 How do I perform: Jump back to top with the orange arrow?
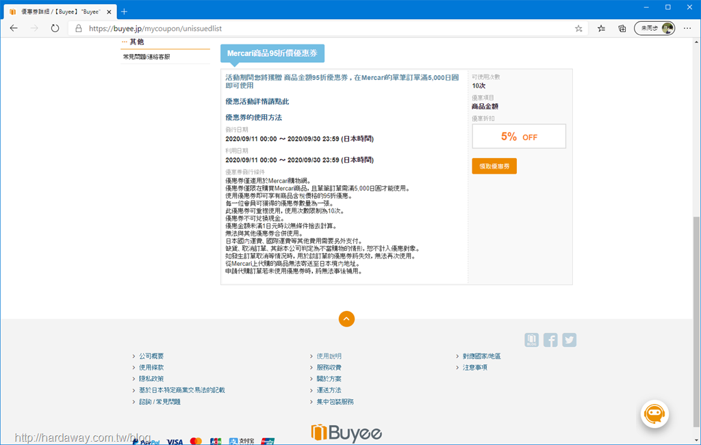(346, 319)
